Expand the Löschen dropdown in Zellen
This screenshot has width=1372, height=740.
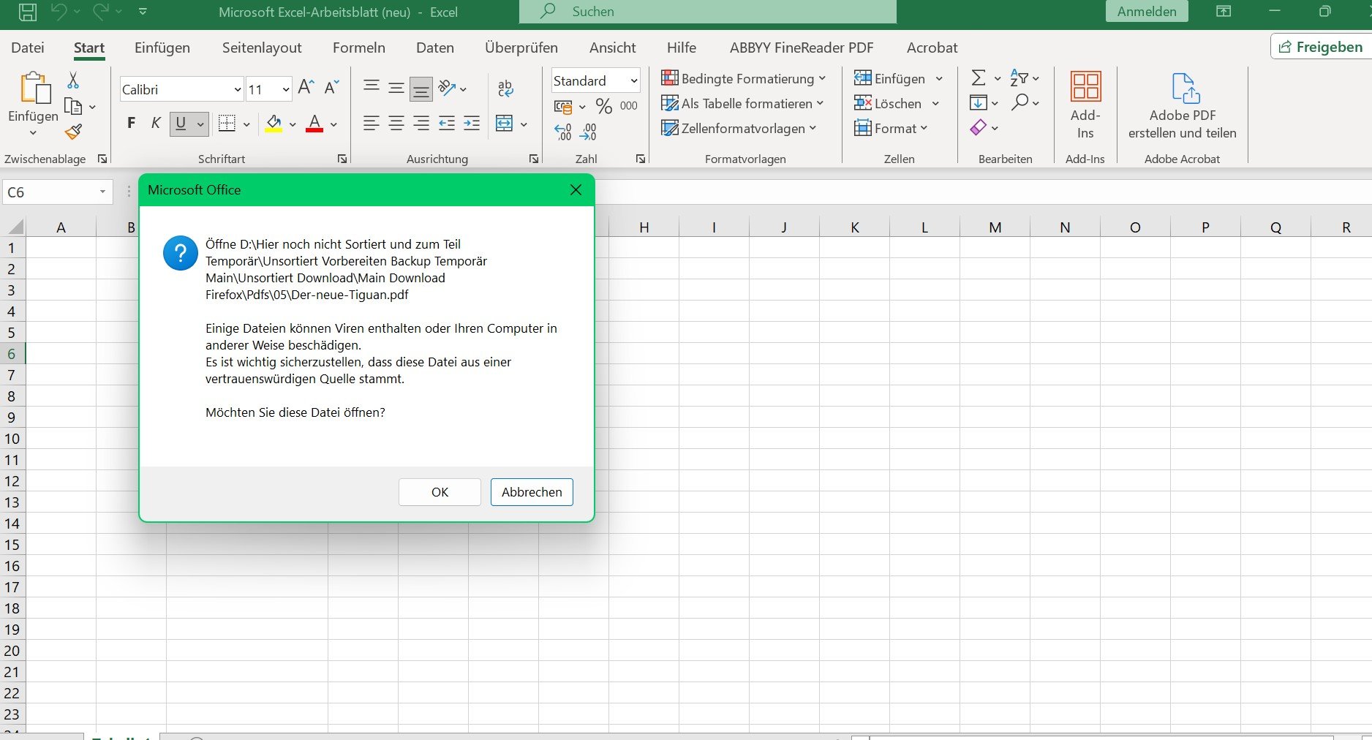click(935, 103)
